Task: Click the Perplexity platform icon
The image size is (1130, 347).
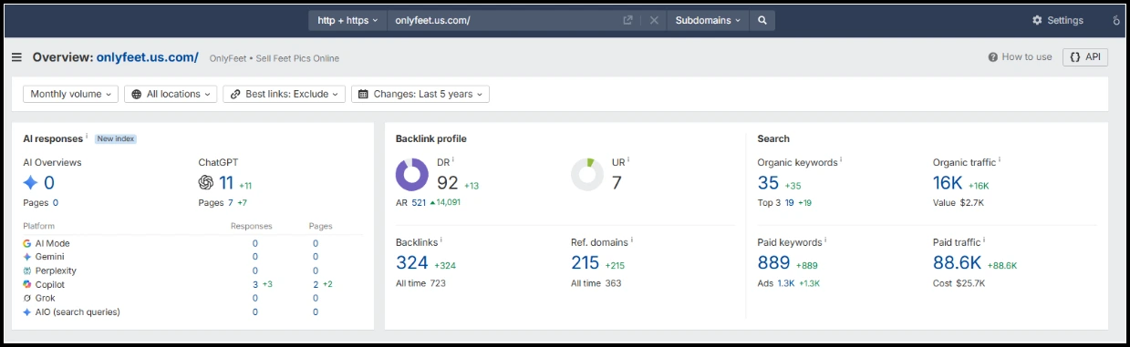Action: 27,271
